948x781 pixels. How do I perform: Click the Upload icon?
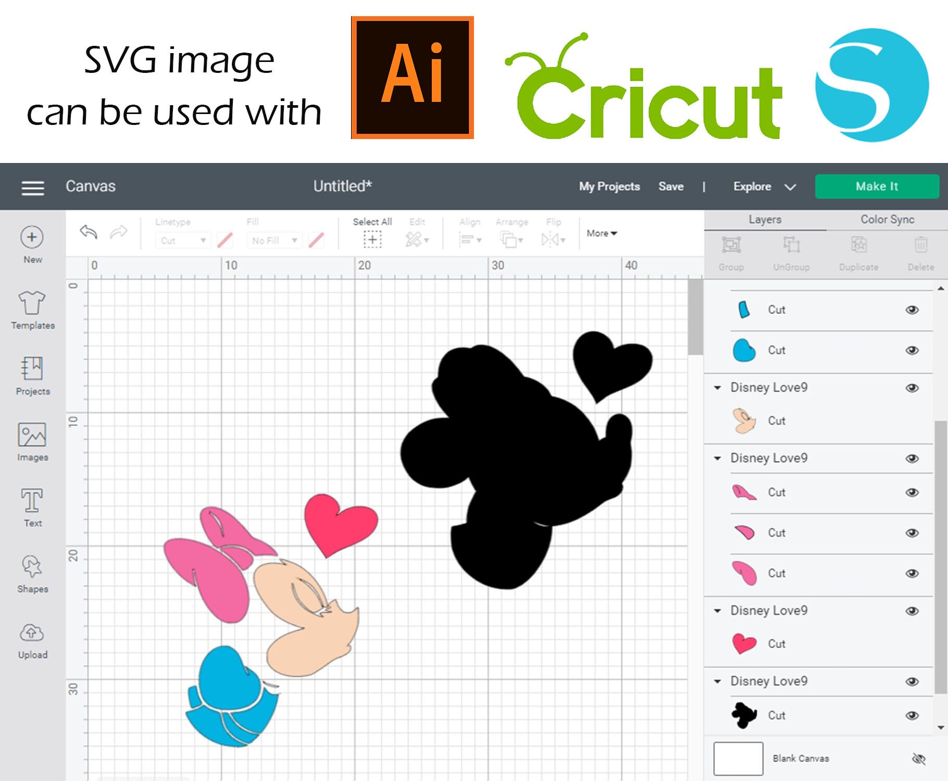pos(32,633)
